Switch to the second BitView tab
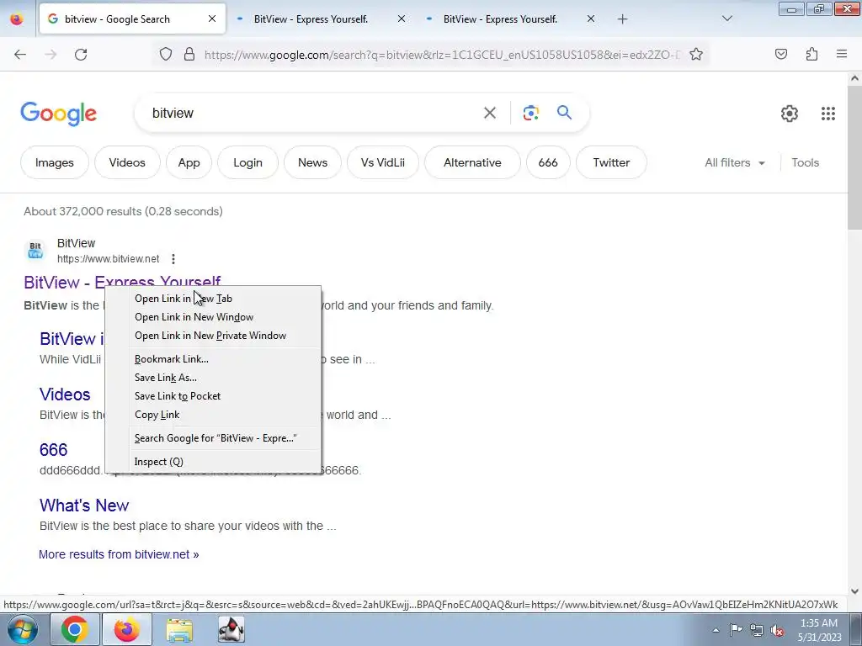Image resolution: width=862 pixels, height=646 pixels. click(x=311, y=19)
